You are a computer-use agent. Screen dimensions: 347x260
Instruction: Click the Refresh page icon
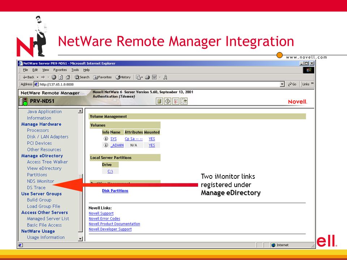[x=61, y=77]
